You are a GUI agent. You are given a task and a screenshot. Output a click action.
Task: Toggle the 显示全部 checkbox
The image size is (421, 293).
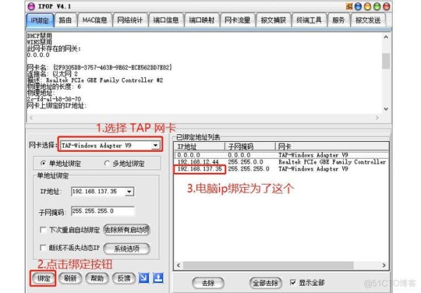(293, 282)
